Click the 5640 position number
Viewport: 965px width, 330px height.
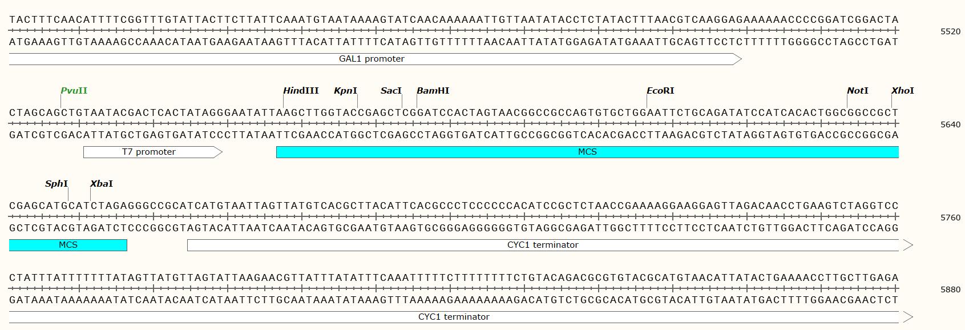pyautogui.click(x=950, y=124)
